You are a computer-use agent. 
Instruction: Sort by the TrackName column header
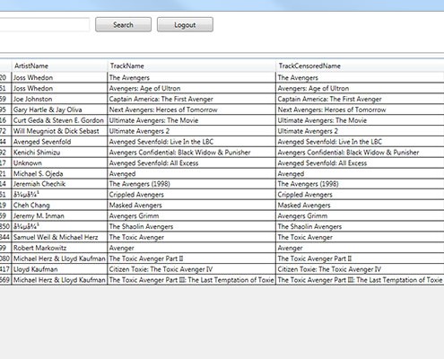coord(191,66)
